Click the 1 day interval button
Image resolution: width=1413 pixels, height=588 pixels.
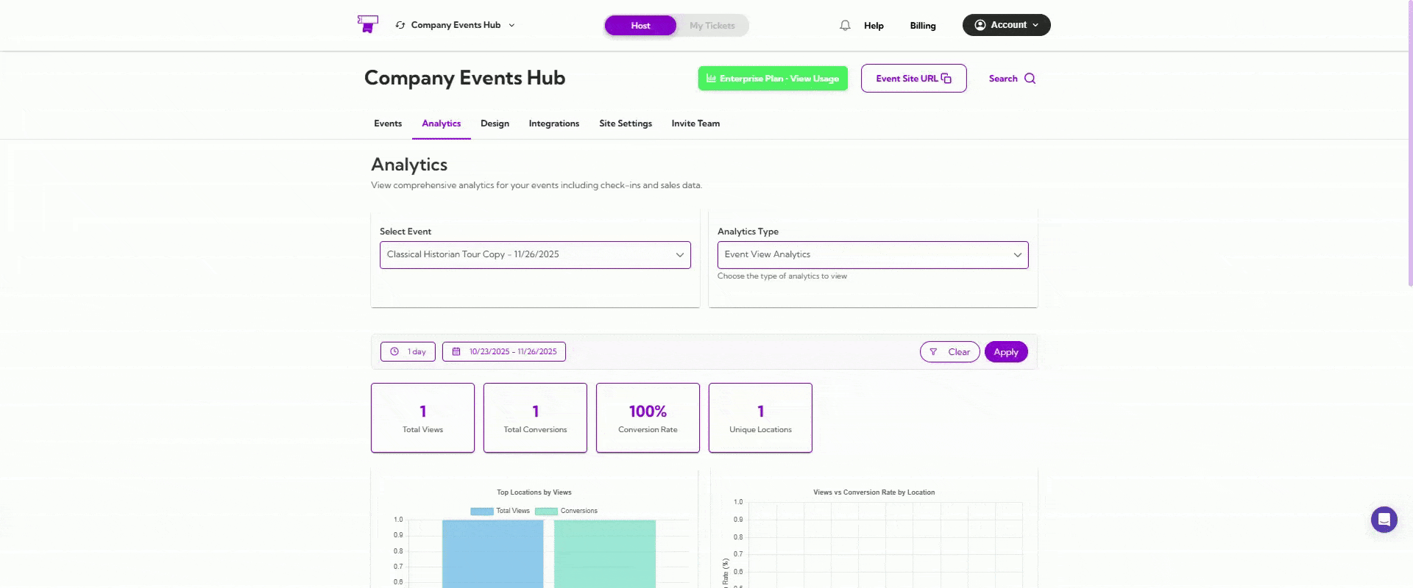click(408, 351)
